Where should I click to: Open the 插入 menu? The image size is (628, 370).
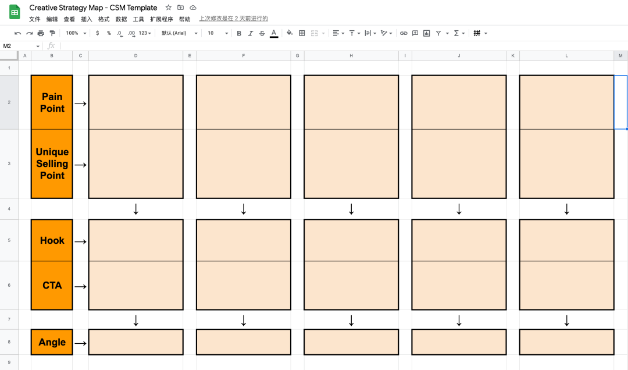click(87, 19)
